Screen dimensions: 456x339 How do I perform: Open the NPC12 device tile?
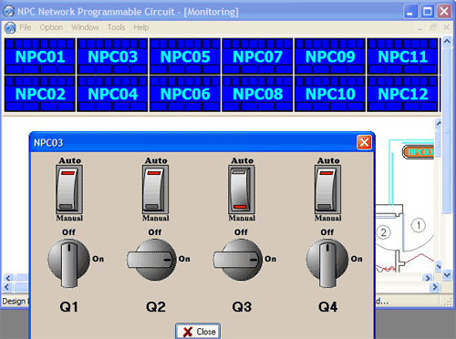(402, 94)
